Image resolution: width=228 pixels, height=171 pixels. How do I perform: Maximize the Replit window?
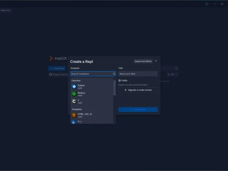click(x=222, y=4)
